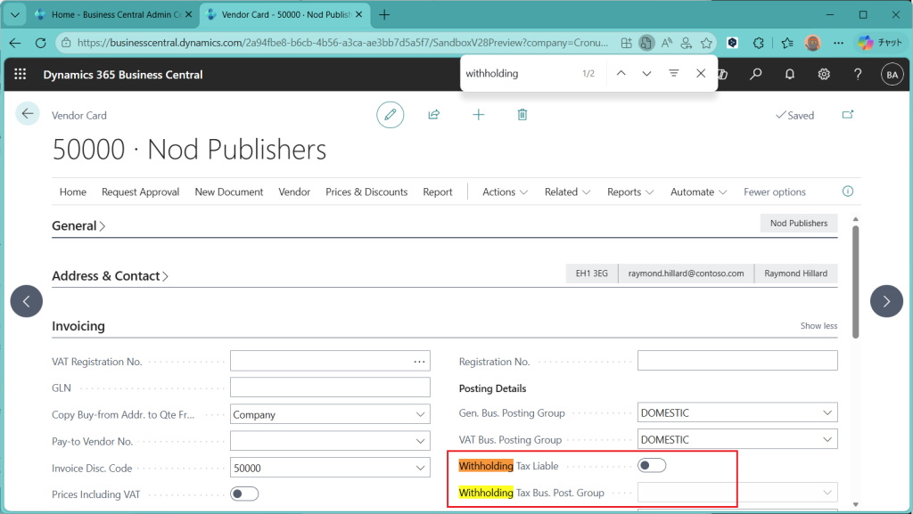Toggle Prices Including VAT switch
Image resolution: width=913 pixels, height=514 pixels.
click(x=244, y=494)
